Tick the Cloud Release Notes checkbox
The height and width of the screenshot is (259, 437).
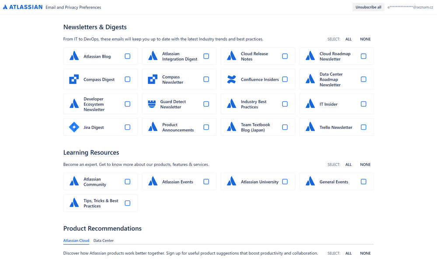point(284,56)
